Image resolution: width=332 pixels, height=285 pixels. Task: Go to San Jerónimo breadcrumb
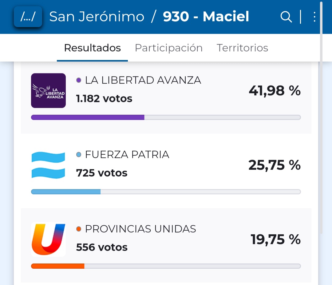pos(97,17)
